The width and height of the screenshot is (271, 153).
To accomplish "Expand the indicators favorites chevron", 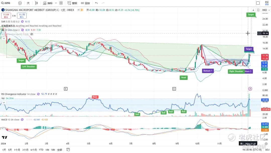I will [56, 3].
